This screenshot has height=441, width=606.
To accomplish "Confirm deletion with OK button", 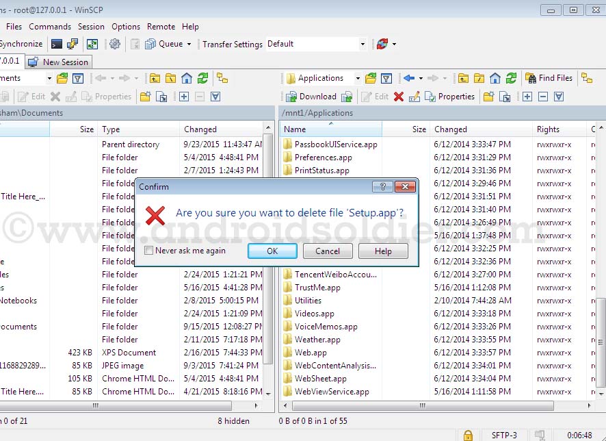I will pos(272,251).
